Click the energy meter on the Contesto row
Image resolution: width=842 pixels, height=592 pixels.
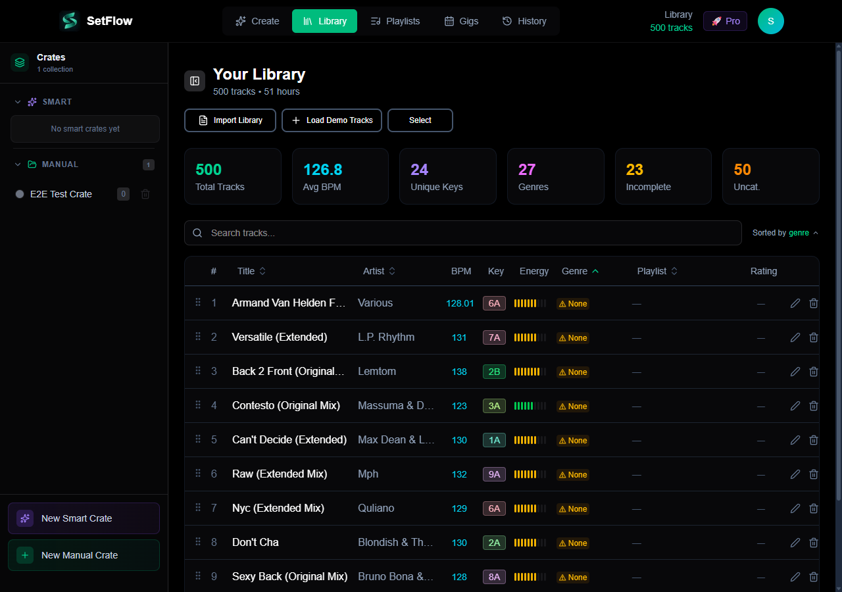pos(530,406)
